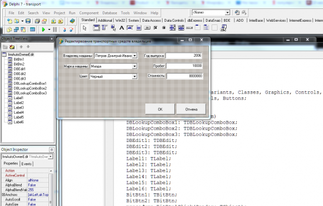Switch to the Events tab in Object Inspector
Image resolution: width=323 pixels, height=206 pixels.
tap(26, 164)
